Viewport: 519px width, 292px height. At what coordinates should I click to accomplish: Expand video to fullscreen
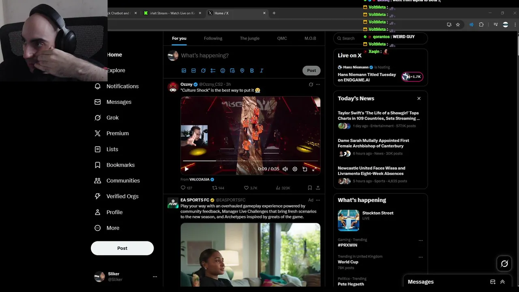coord(314,169)
